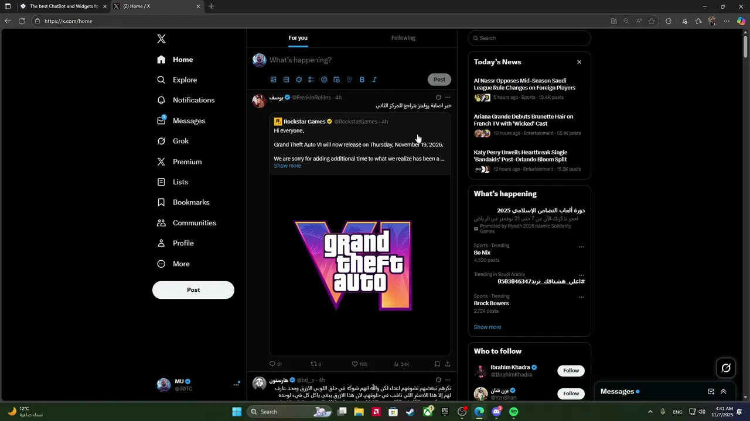The width and height of the screenshot is (750, 421).
Task: Open browser extensions puzzle icon
Action: (669, 21)
